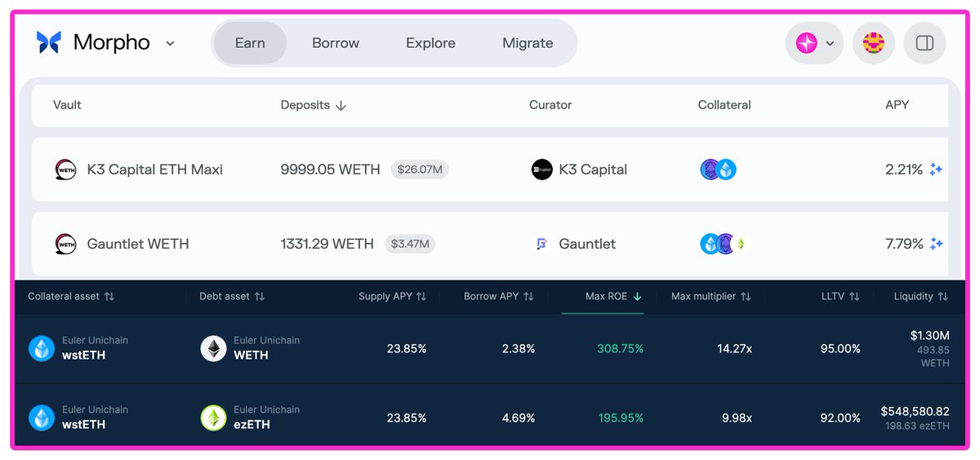Screen dimensions: 980x460
Task: Switch to the Earn tab
Action: tap(250, 43)
